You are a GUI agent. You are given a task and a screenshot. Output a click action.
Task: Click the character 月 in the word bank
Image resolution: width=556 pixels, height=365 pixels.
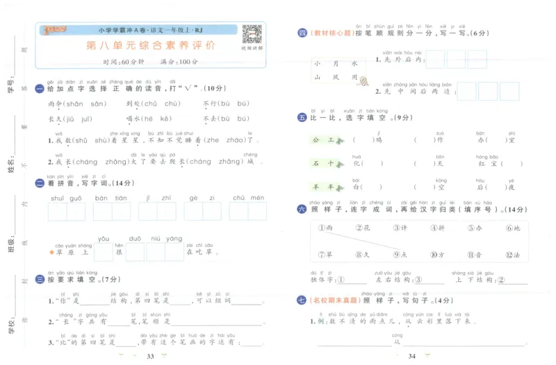336,64
